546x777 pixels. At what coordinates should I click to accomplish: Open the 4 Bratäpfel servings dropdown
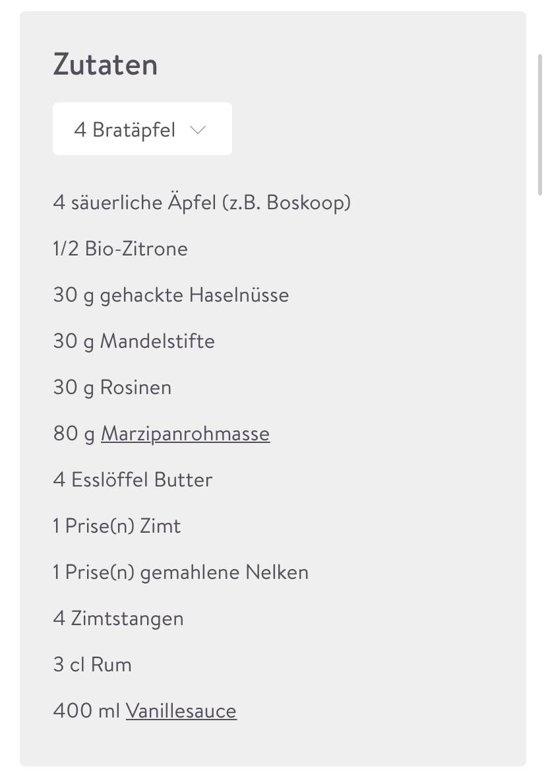click(142, 129)
